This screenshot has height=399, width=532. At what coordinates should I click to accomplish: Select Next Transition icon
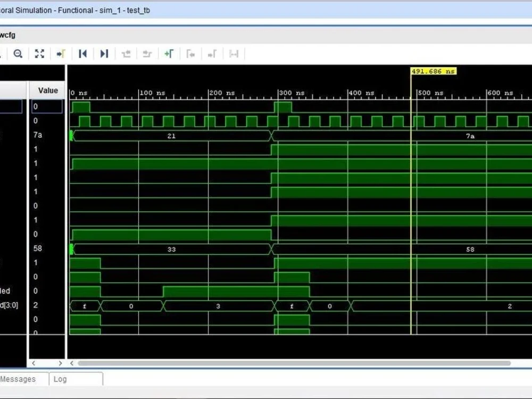(147, 54)
